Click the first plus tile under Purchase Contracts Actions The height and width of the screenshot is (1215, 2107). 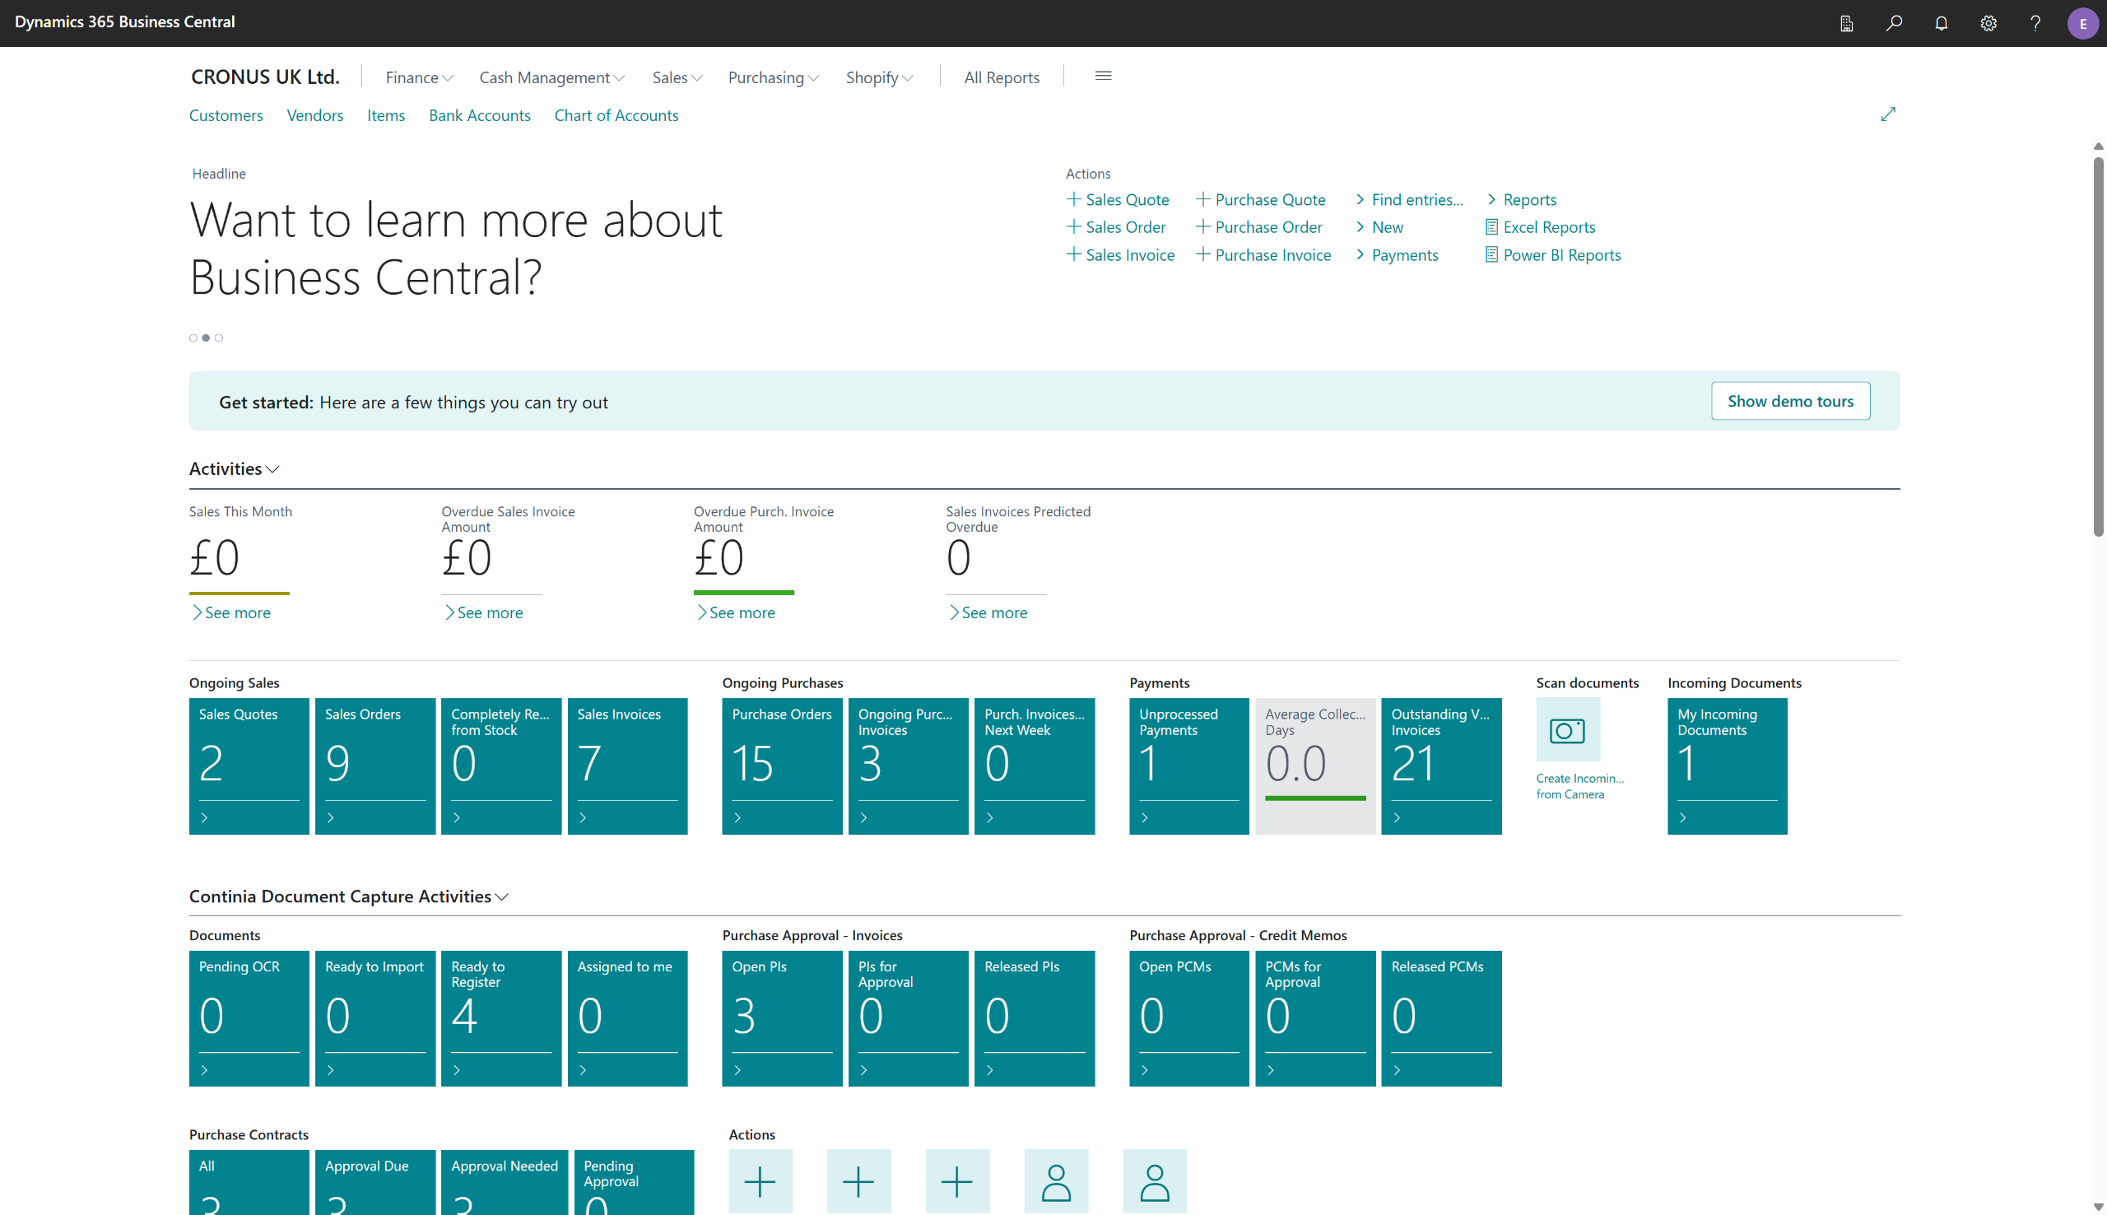[x=760, y=1180]
